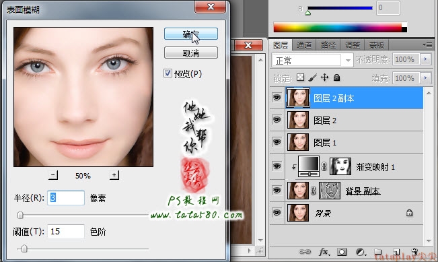Enable lock image pixels brush icon

[313, 77]
